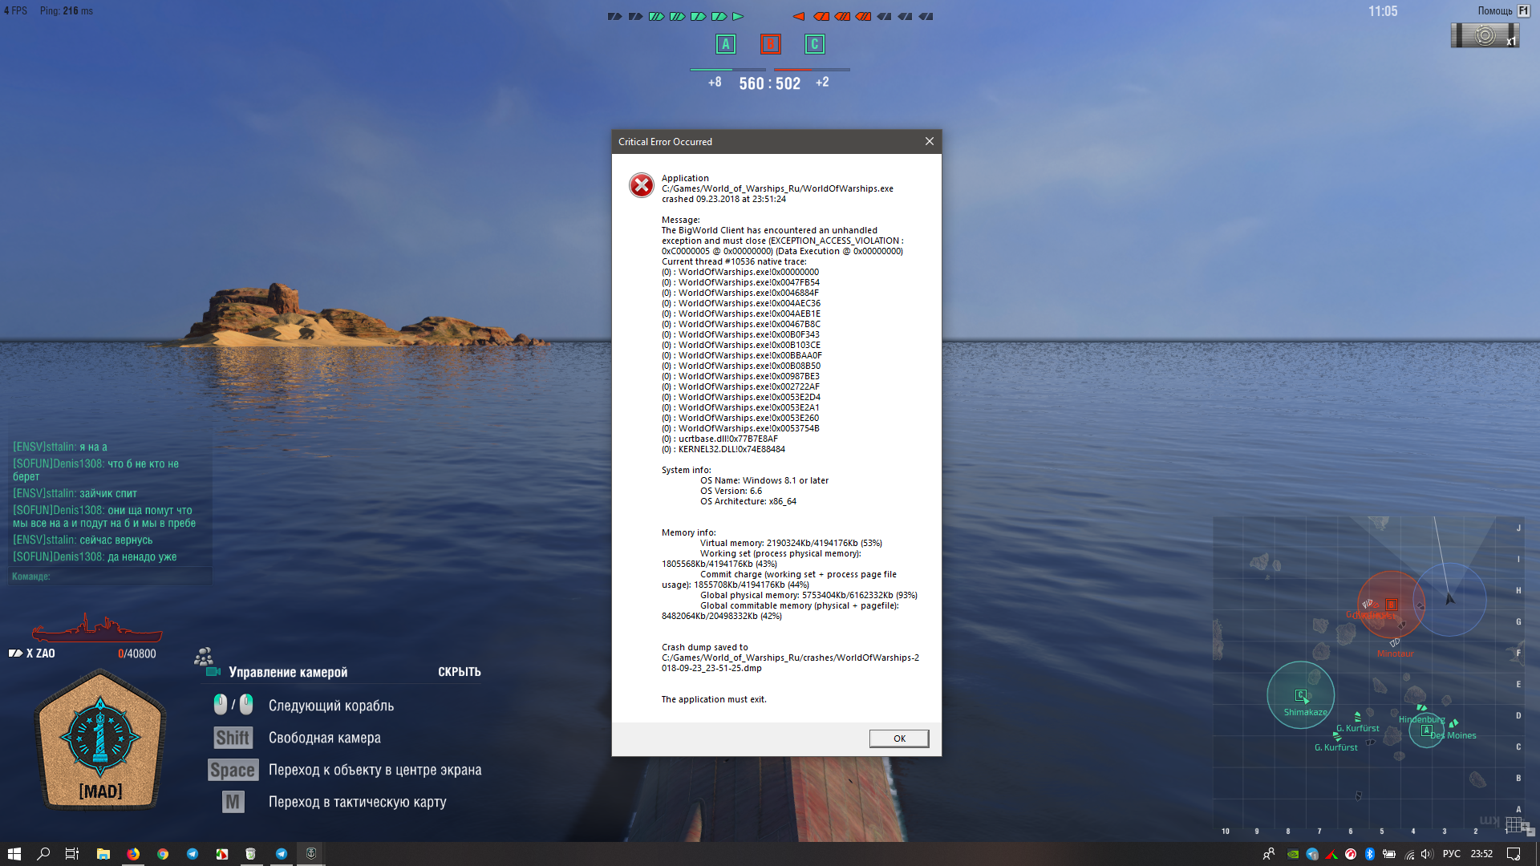Screen dimensions: 1540x866
Task: Open the Windows Start menu
Action: coord(14,853)
